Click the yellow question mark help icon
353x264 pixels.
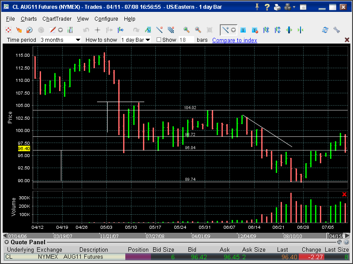pyautogui.click(x=267, y=7)
